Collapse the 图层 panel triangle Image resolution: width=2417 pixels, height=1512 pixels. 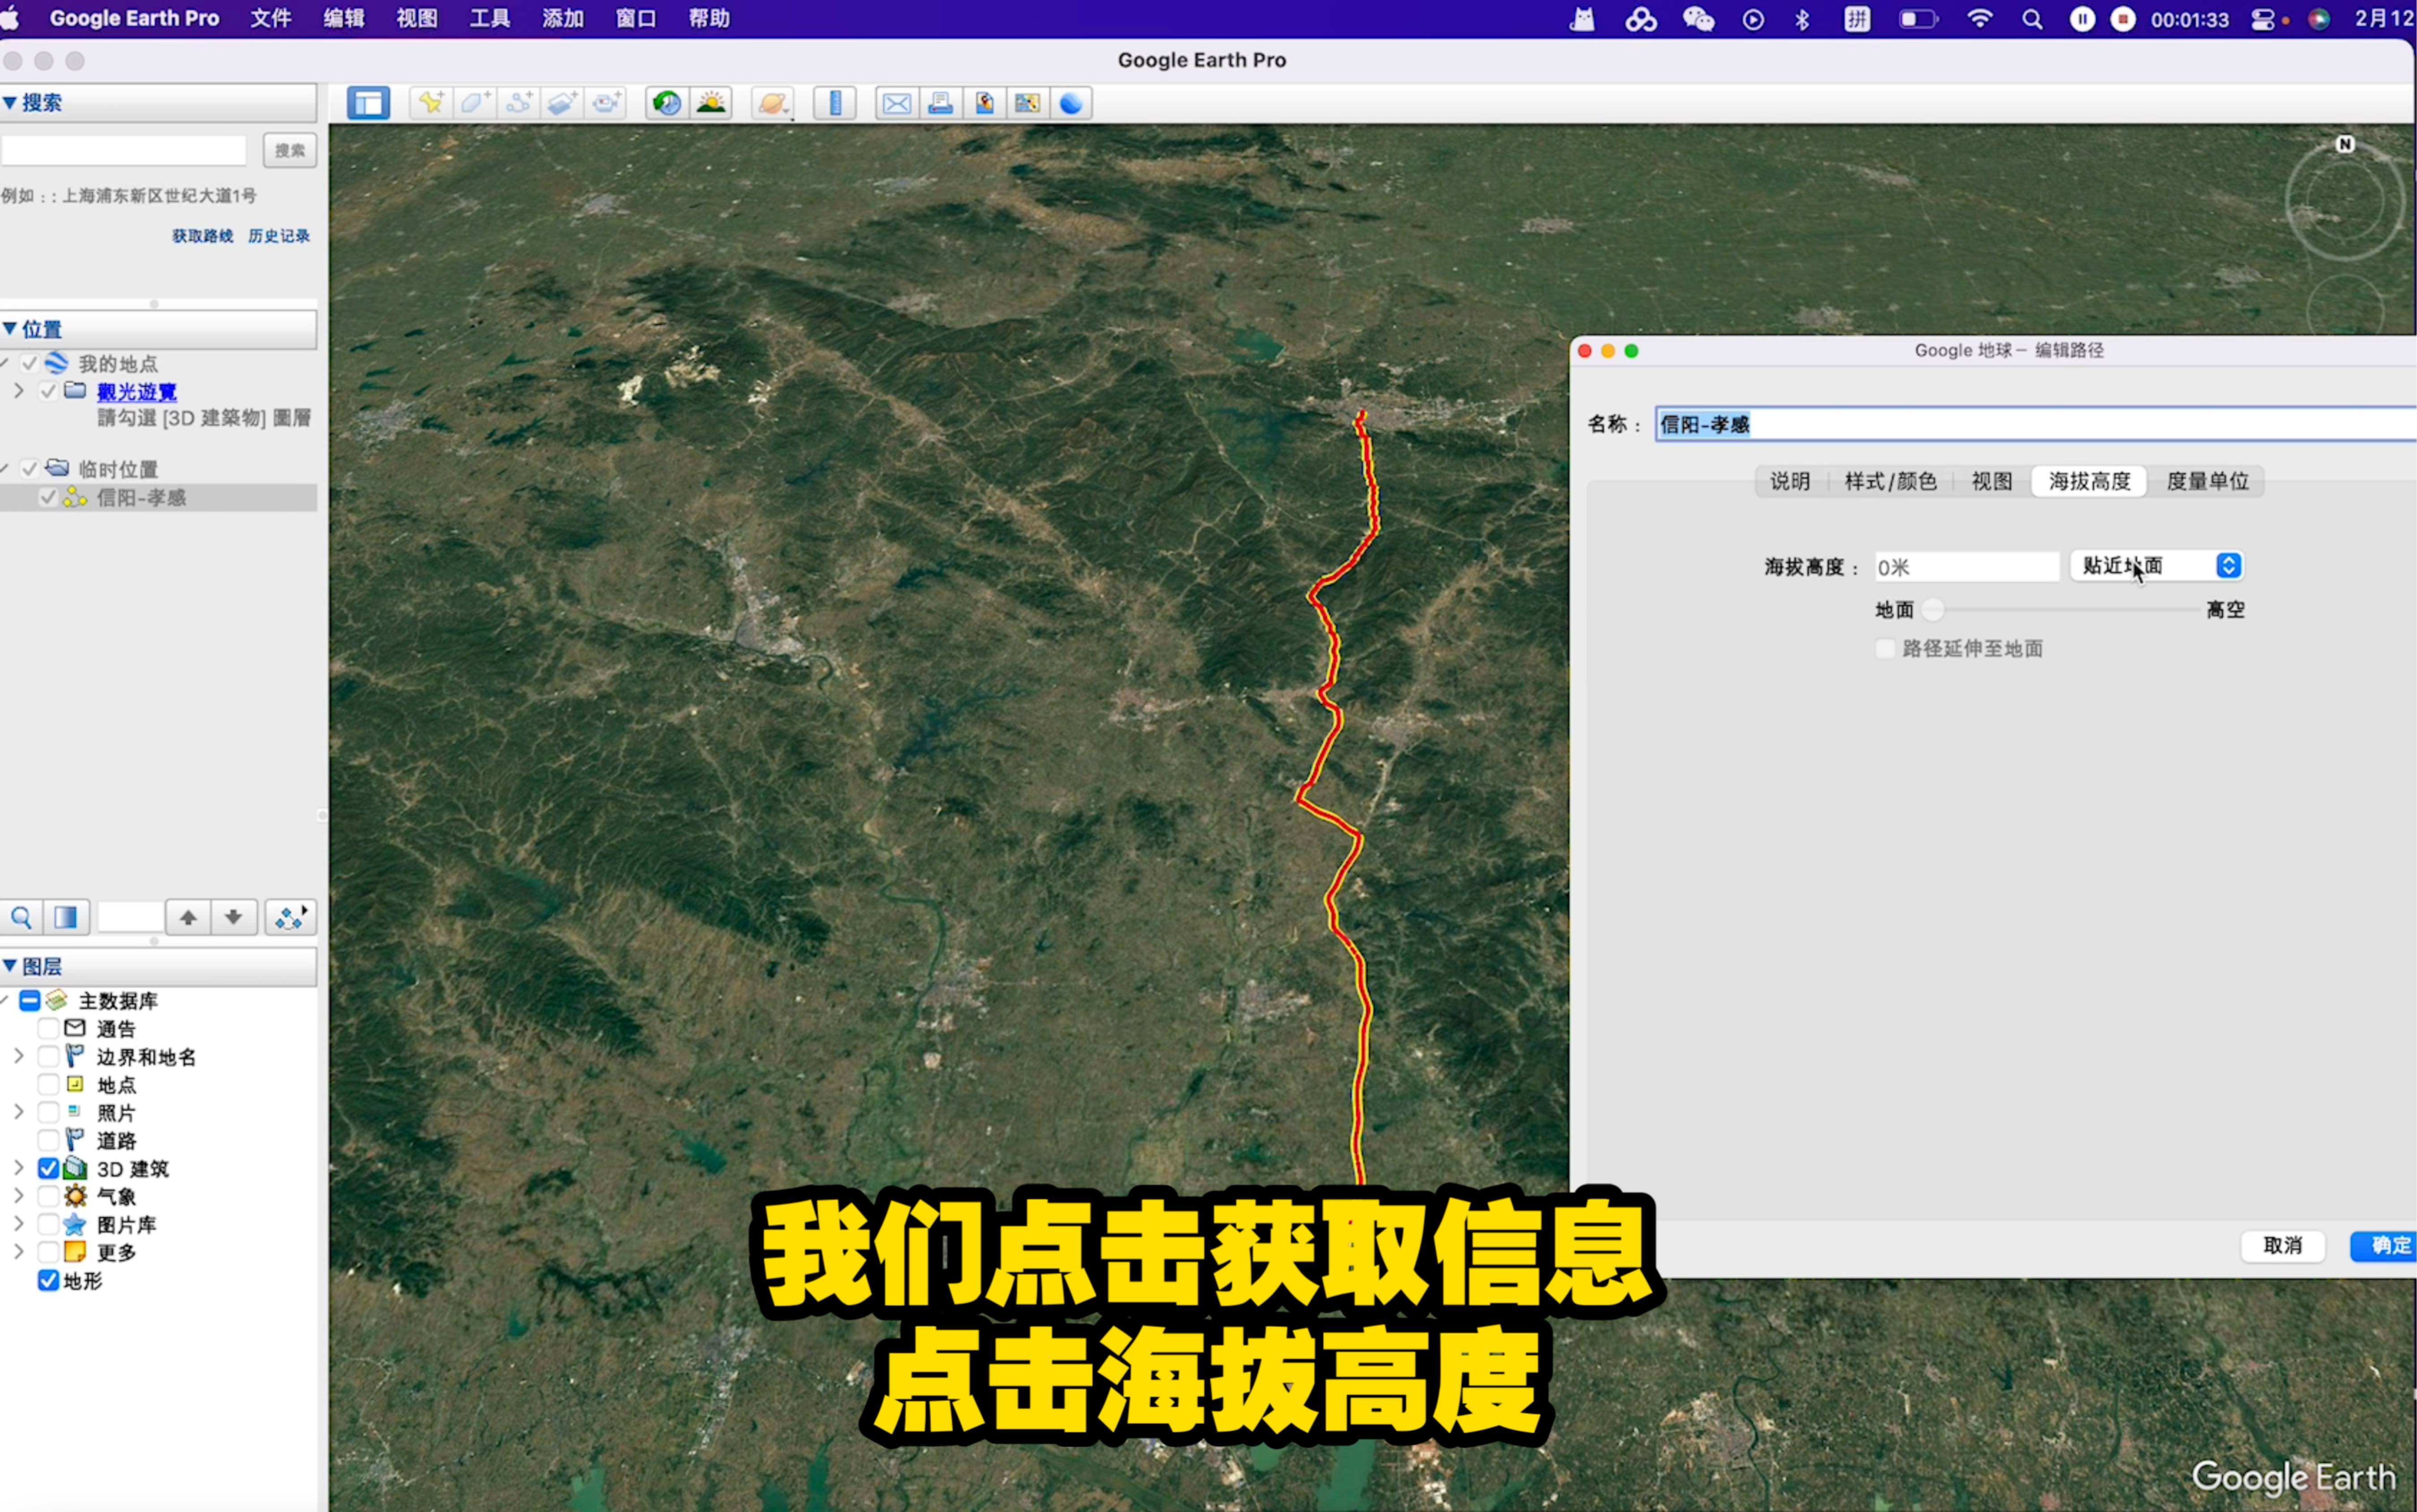tap(10, 965)
